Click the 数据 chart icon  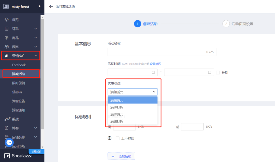click(7, 119)
